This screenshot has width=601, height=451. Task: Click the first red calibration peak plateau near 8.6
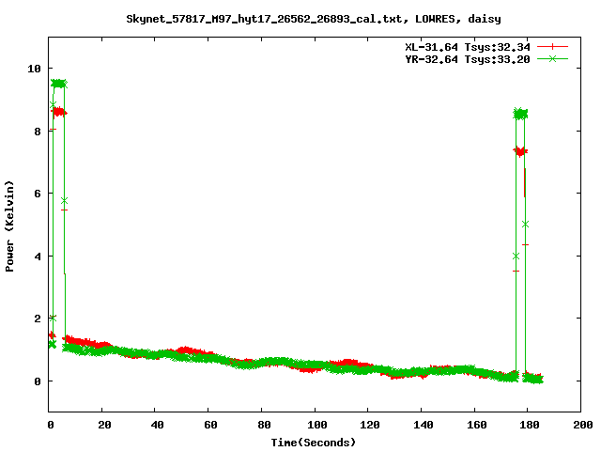59,113
